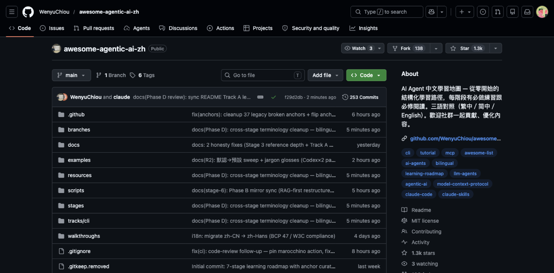The image size is (554, 273).
Task: Open the hamburger navigation menu
Action: pyautogui.click(x=12, y=12)
